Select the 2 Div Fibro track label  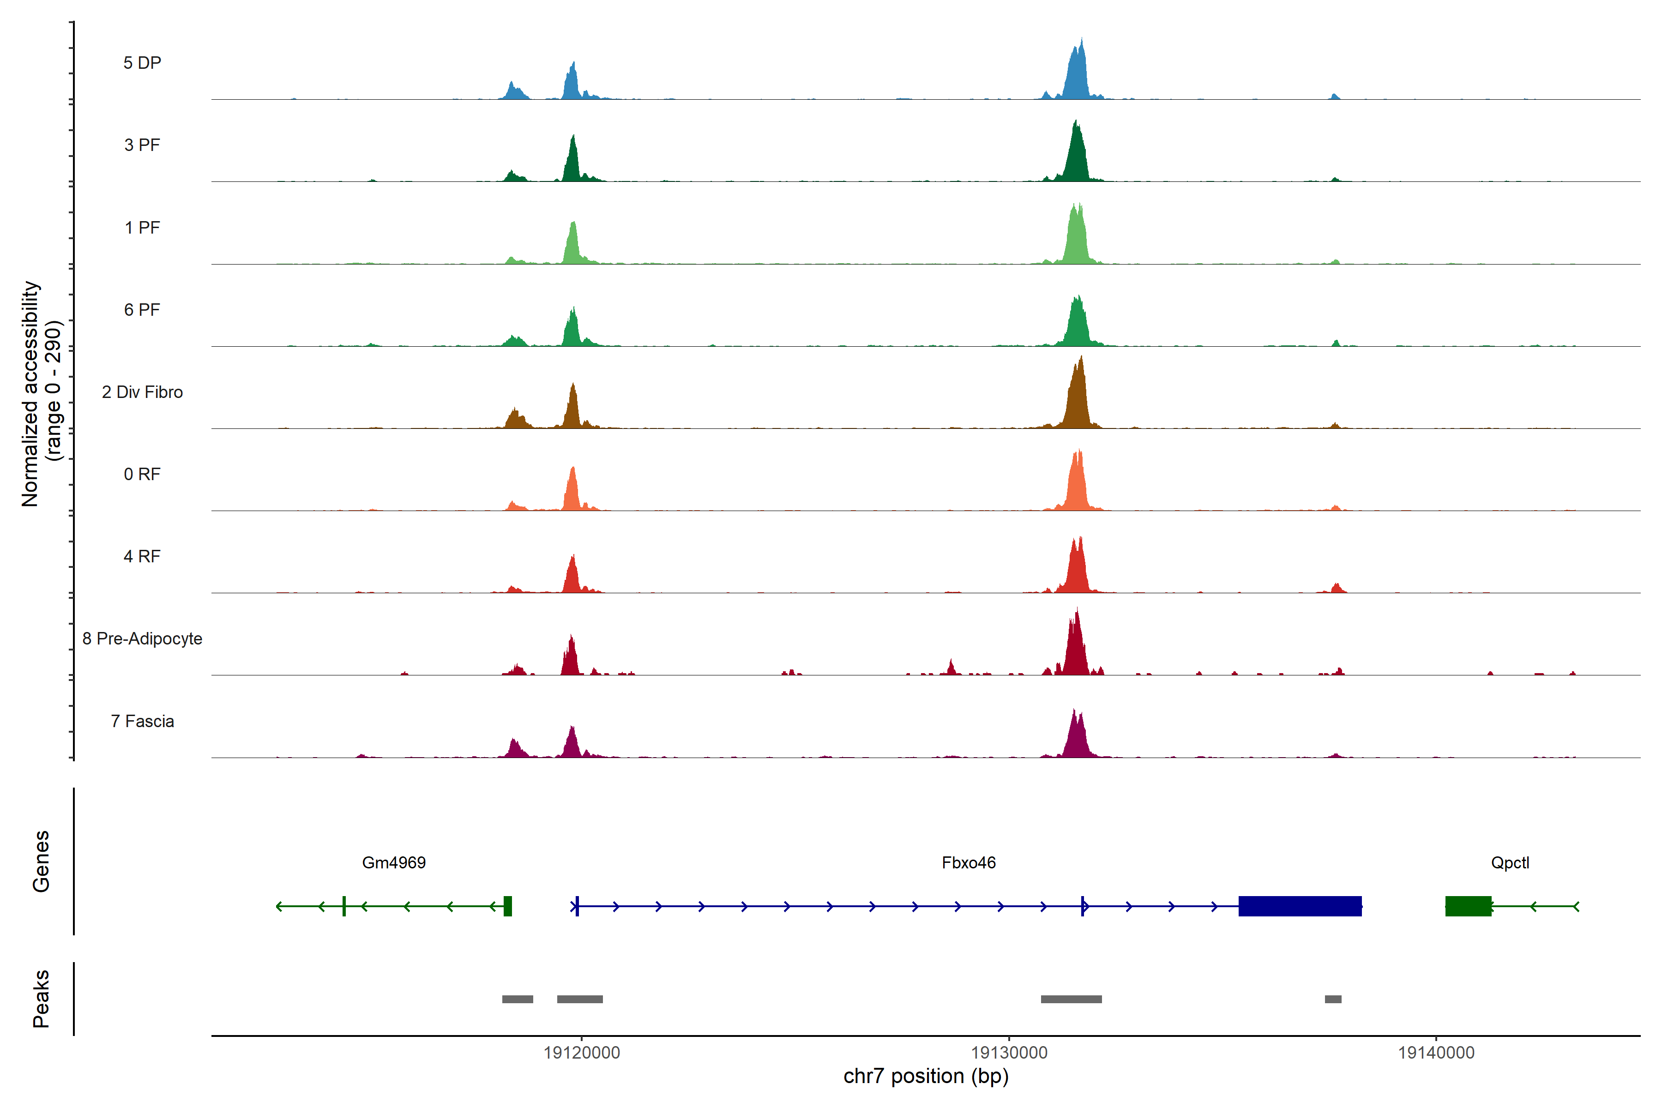[x=142, y=392]
